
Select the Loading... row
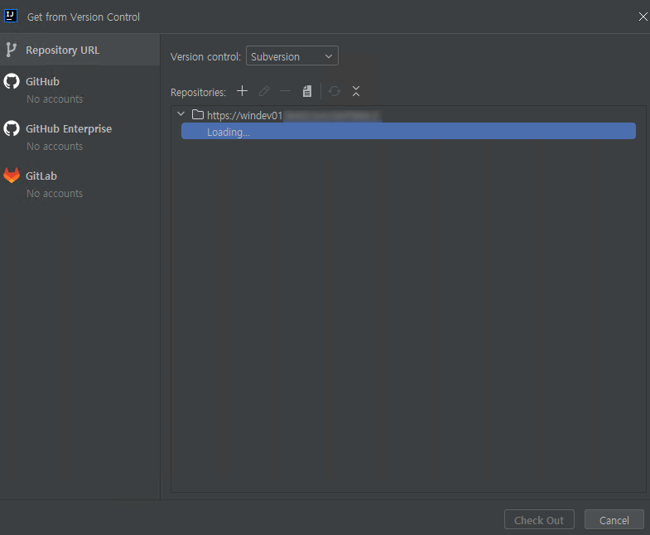point(408,132)
